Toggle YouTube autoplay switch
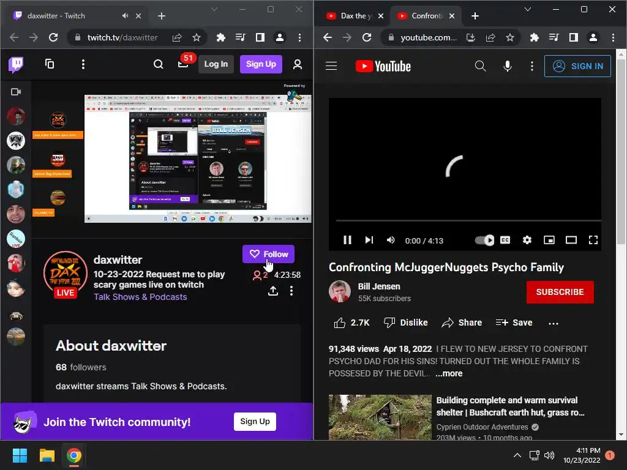627x470 pixels. point(484,240)
